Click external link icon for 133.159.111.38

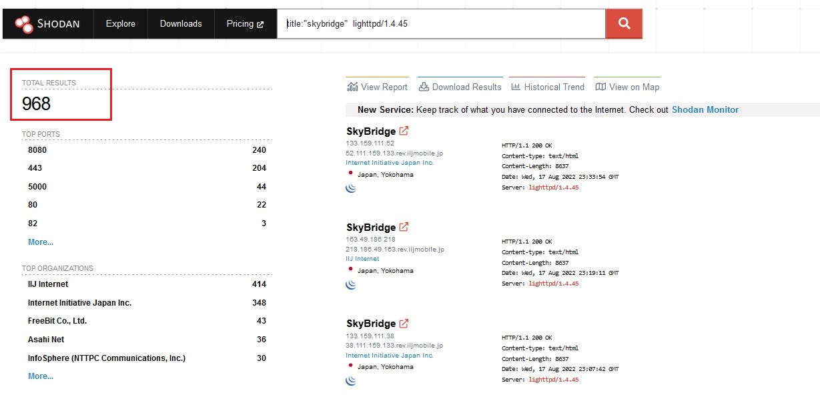click(x=404, y=323)
